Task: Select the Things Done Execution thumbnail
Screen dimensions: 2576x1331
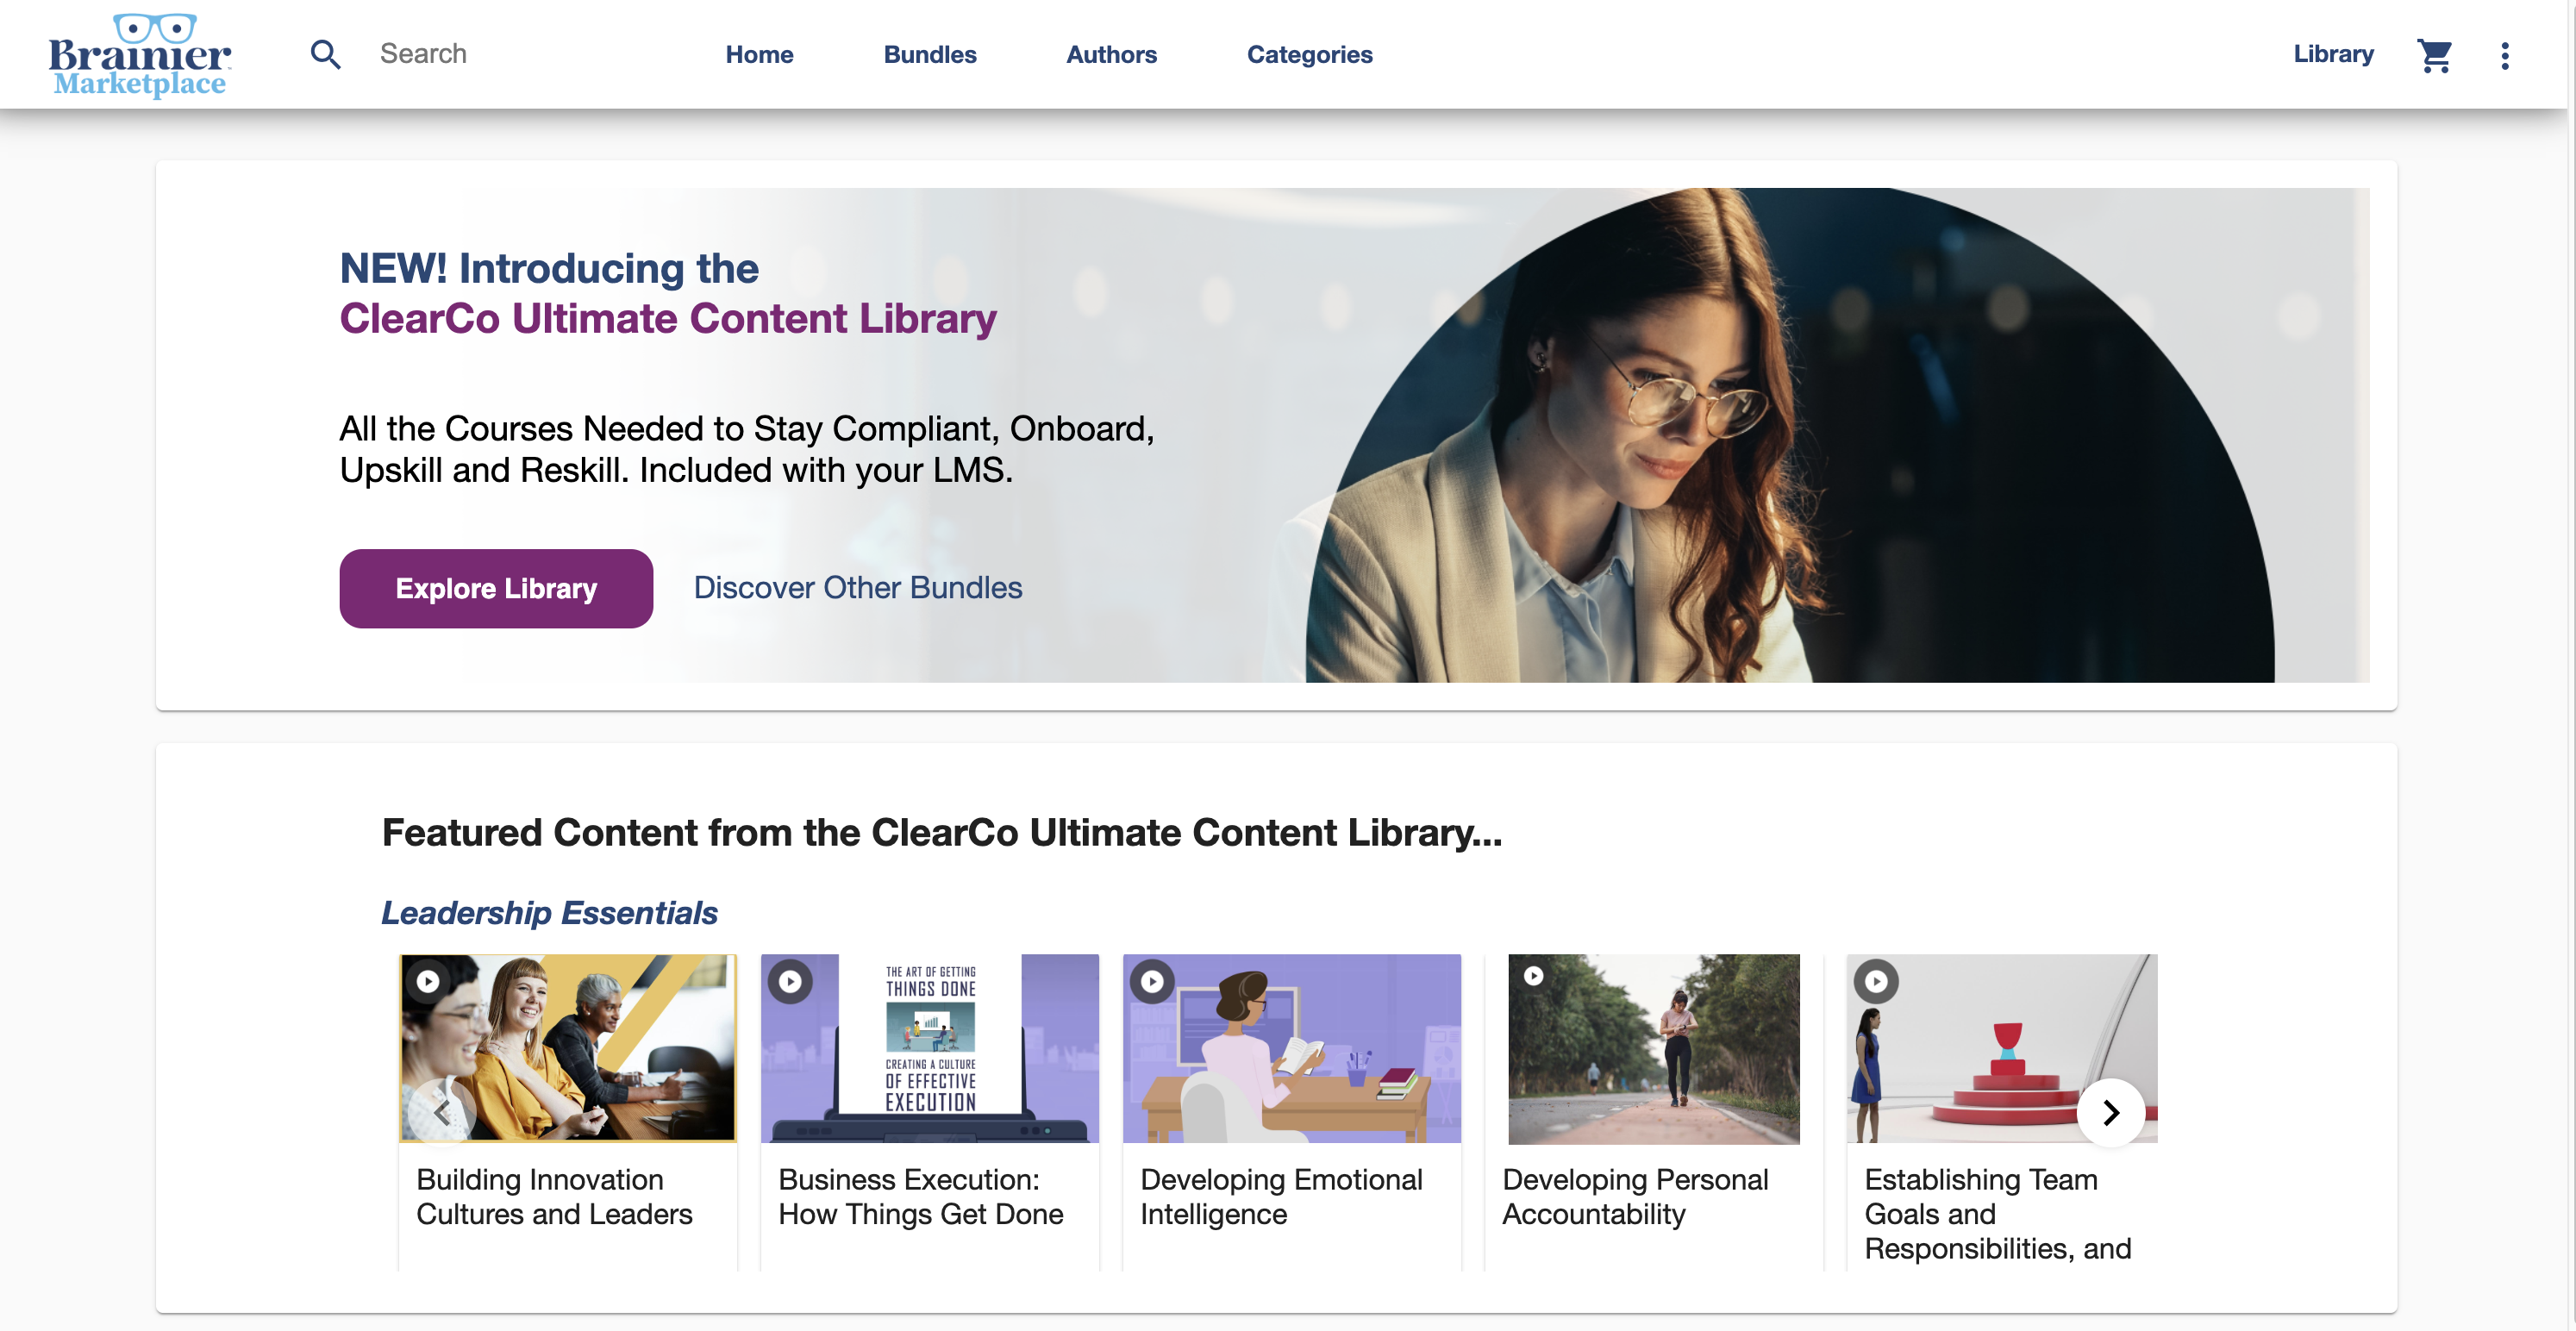Action: [x=930, y=1048]
